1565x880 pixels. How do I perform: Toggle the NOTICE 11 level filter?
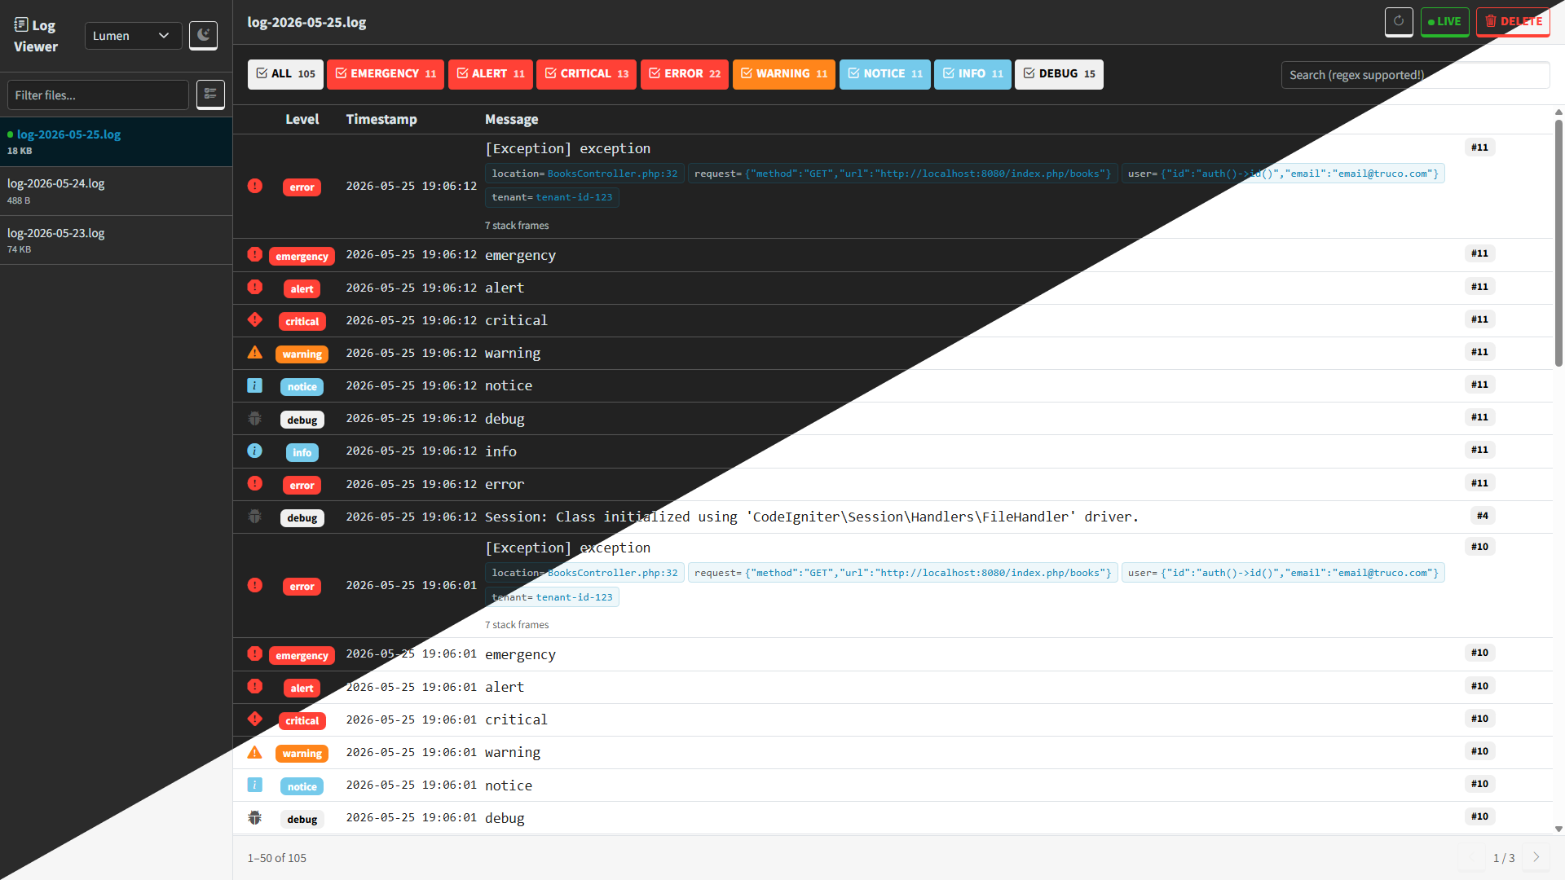[x=885, y=74]
